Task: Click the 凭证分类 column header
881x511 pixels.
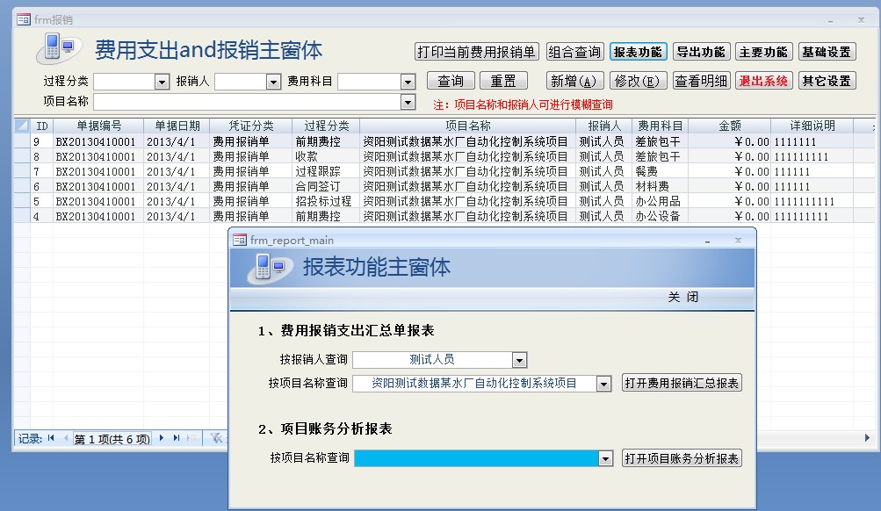Action: pos(250,126)
